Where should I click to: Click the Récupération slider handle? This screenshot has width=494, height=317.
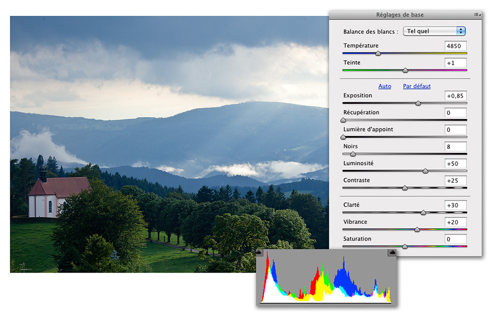coord(343,120)
